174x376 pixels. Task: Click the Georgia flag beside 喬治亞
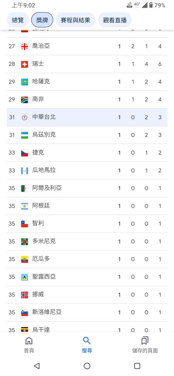[24, 46]
